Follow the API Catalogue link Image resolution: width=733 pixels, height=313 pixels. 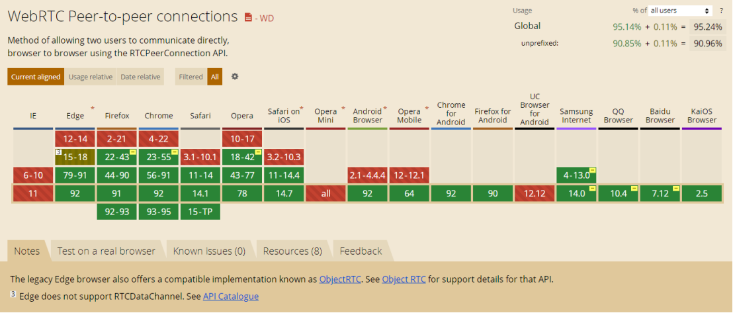(231, 296)
